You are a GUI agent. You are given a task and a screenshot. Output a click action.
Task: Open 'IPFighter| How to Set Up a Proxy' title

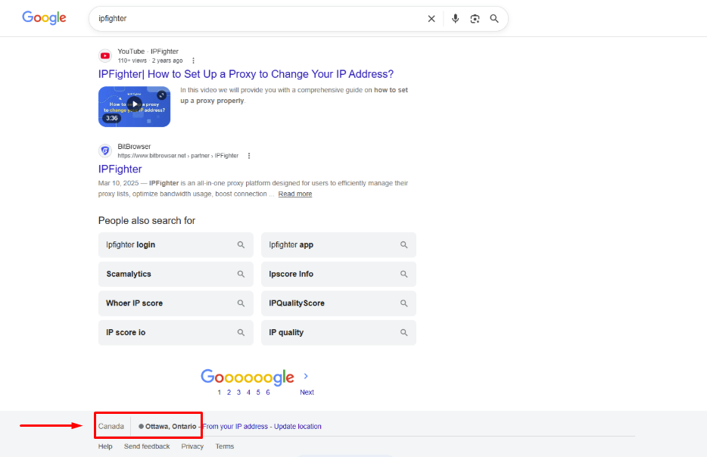(246, 74)
